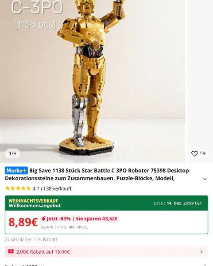Click the 59 favorites counter

pyautogui.click(x=202, y=153)
